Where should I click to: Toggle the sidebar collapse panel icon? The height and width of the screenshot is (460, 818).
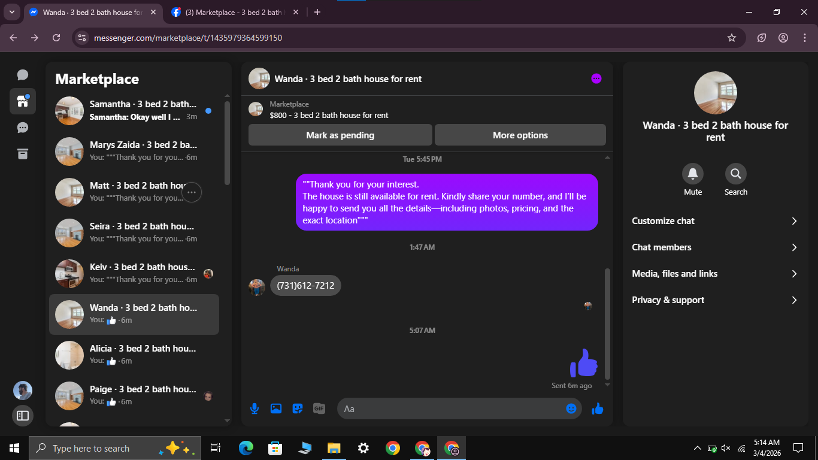[x=23, y=415]
